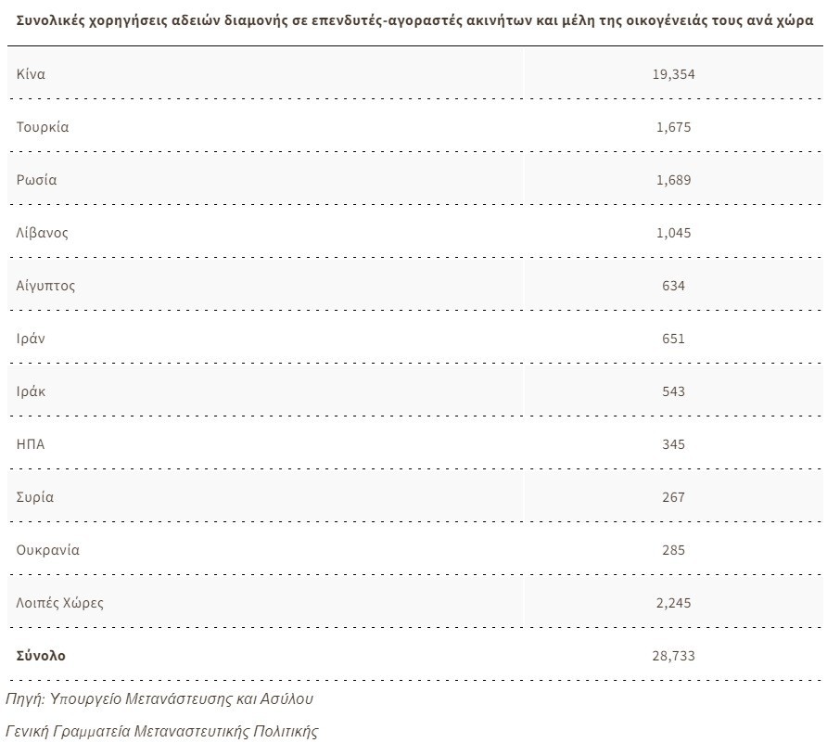Select the Τουρκία row label
This screenshot has height=743, width=827.
pos(43,127)
